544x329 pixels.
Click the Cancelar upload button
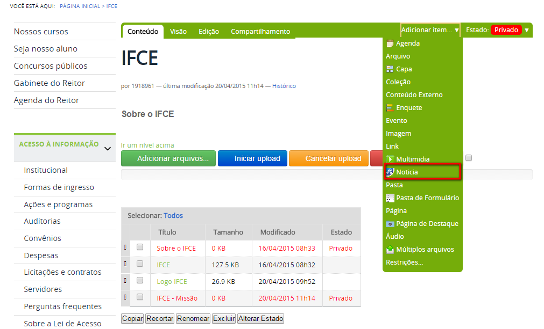[329, 158]
